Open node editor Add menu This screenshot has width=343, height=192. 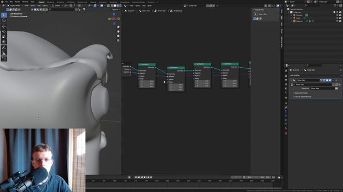click(x=144, y=6)
